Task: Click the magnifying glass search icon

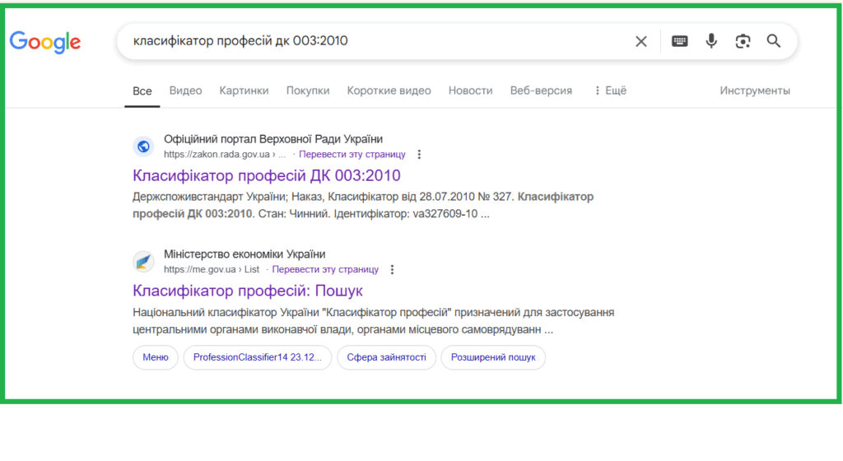Action: pos(774,41)
